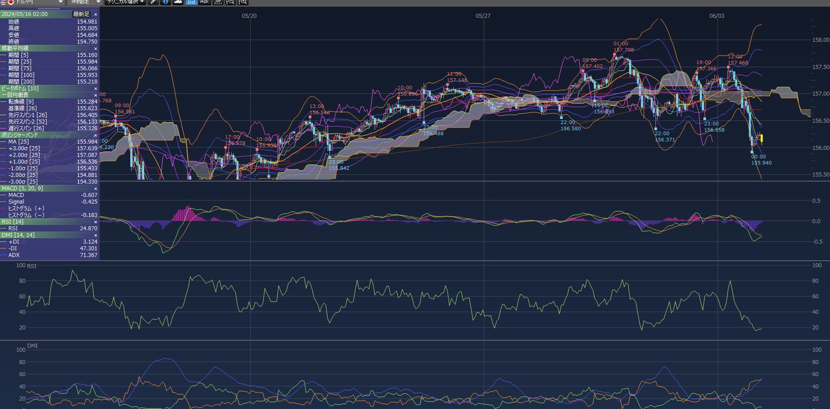This screenshot has width=830, height=409.
Task: Click the yellow latest candlestick on chart
Action: pyautogui.click(x=762, y=139)
